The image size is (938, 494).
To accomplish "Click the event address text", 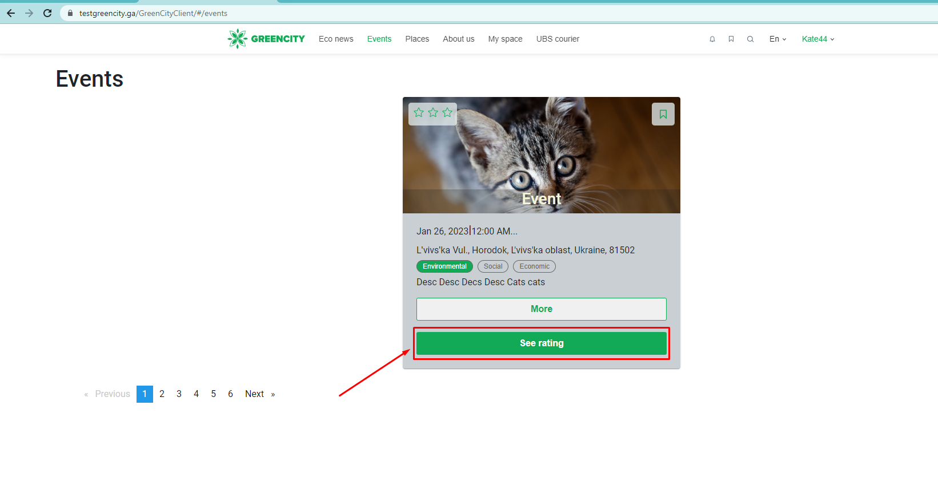I will 526,250.
